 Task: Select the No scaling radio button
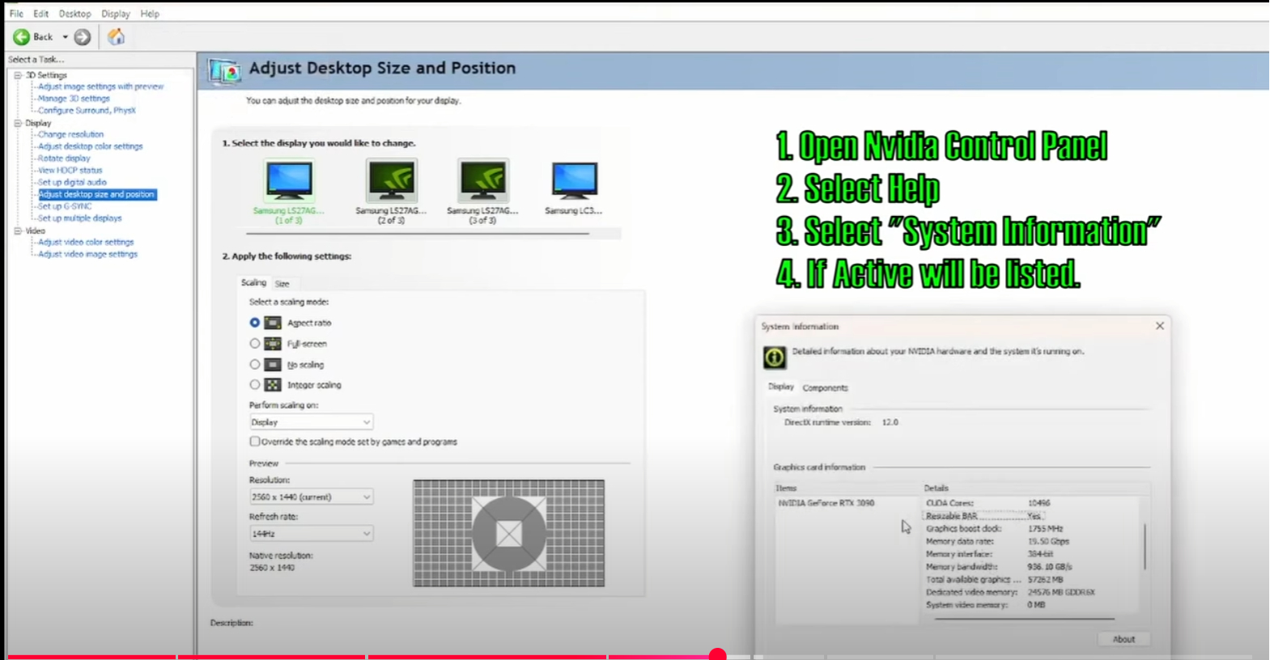point(255,365)
